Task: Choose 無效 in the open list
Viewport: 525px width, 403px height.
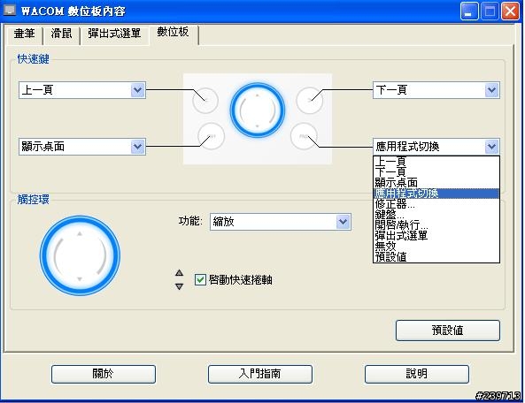Action: pyautogui.click(x=436, y=247)
